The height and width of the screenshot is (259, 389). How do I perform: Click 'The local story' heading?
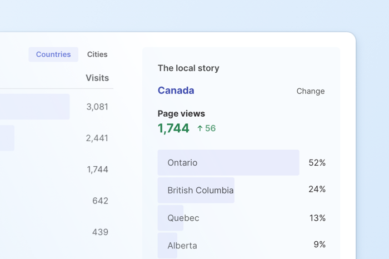pos(188,68)
